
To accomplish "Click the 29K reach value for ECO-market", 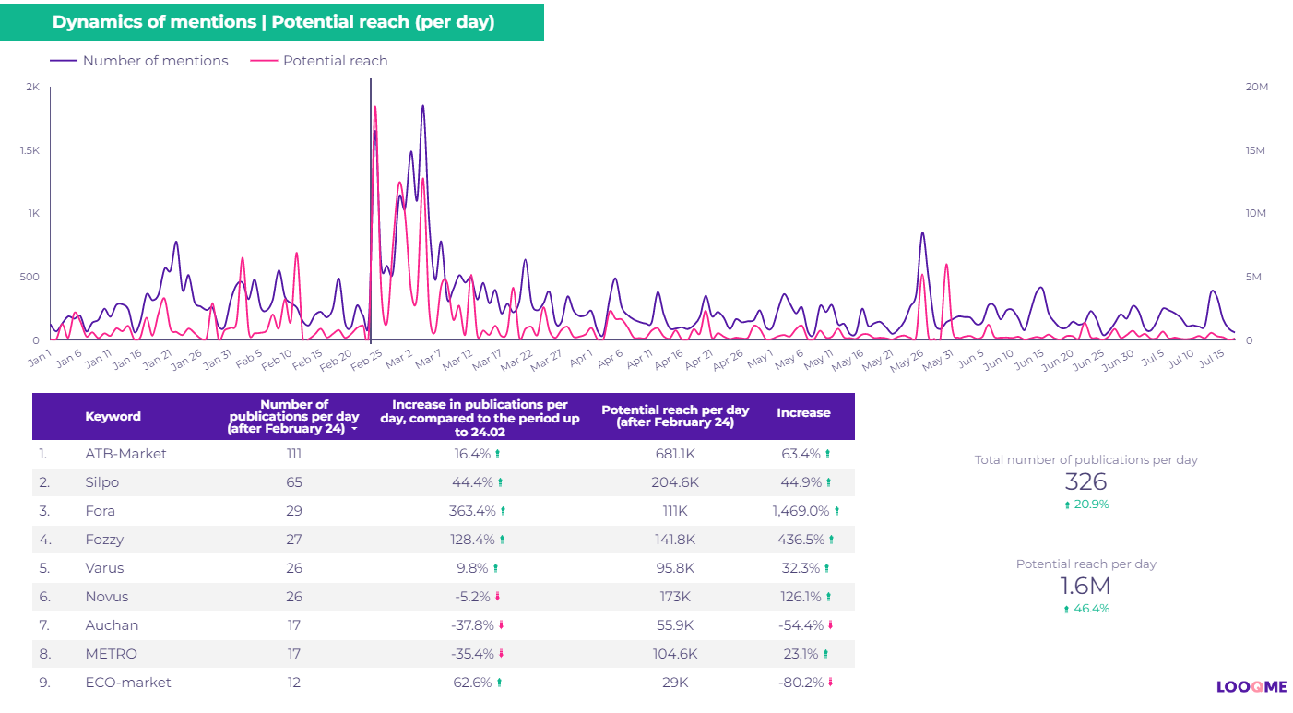I will click(x=675, y=683).
